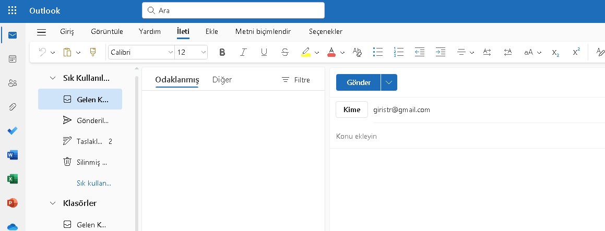Launch Excel from the left rail
This screenshot has width=605, height=231.
13,179
